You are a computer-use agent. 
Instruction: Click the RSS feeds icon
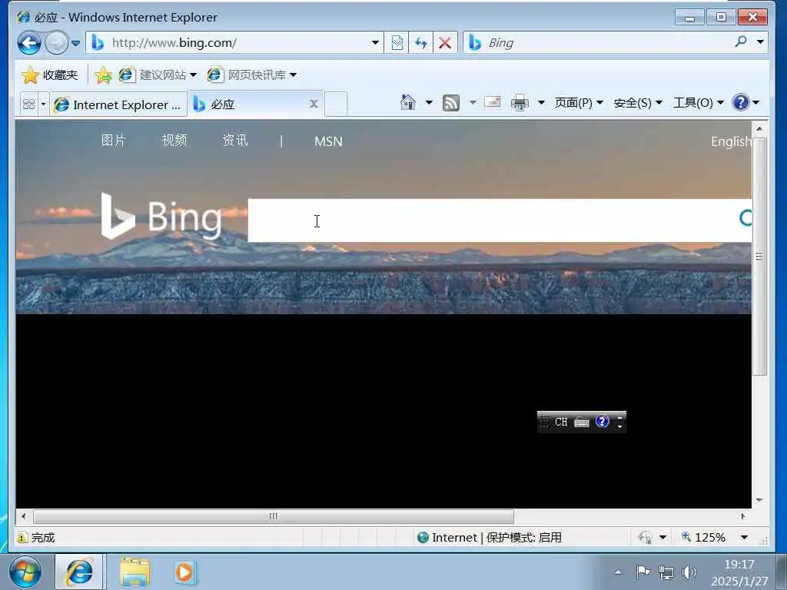click(450, 103)
